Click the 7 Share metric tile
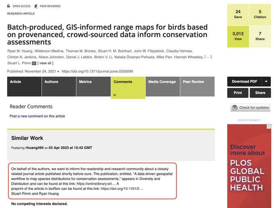 (x=260, y=37)
